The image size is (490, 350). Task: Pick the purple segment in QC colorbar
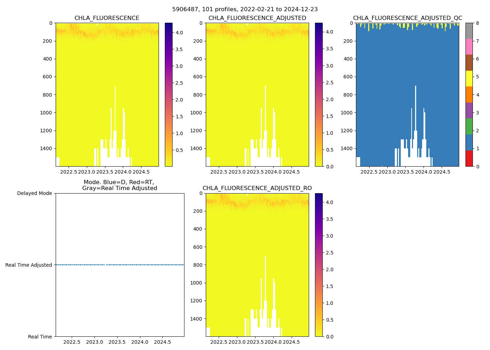click(x=469, y=110)
